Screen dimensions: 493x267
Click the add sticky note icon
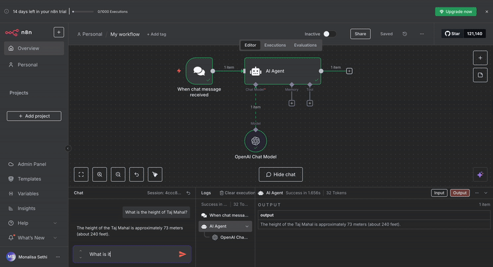coord(480,75)
